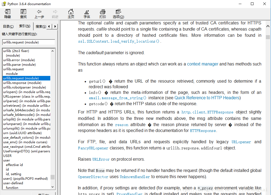Open the FancyURLopener link
Viewport: 271px width, 195px height.
(93, 148)
